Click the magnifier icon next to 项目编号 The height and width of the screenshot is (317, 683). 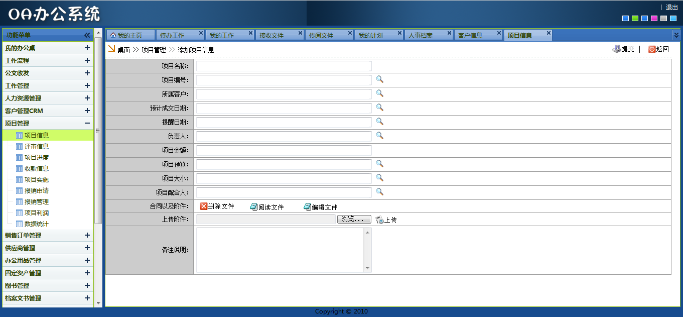pos(379,79)
